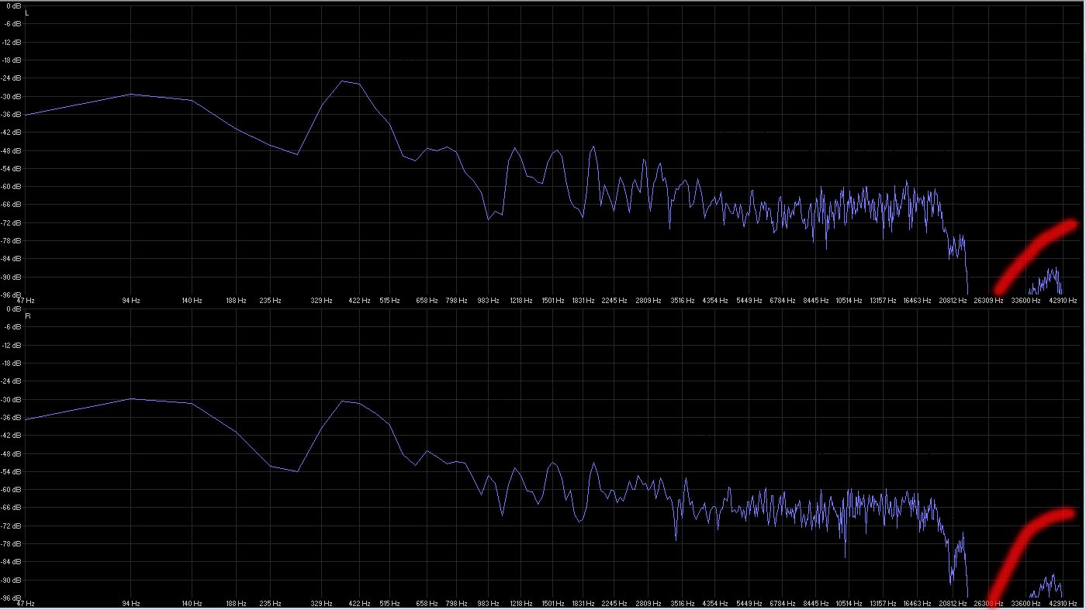Click the 235 Hz label on bottom graph axis
The width and height of the screenshot is (1086, 610).
coord(270,603)
